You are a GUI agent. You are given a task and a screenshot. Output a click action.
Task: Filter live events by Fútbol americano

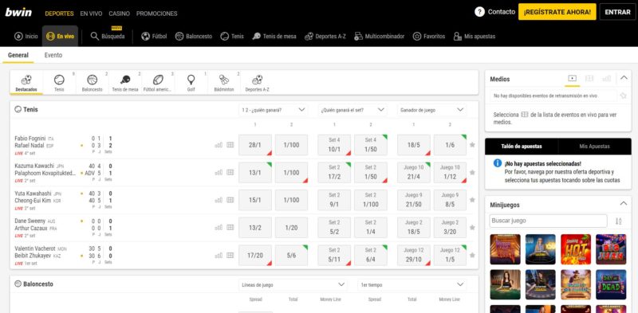coord(158,83)
